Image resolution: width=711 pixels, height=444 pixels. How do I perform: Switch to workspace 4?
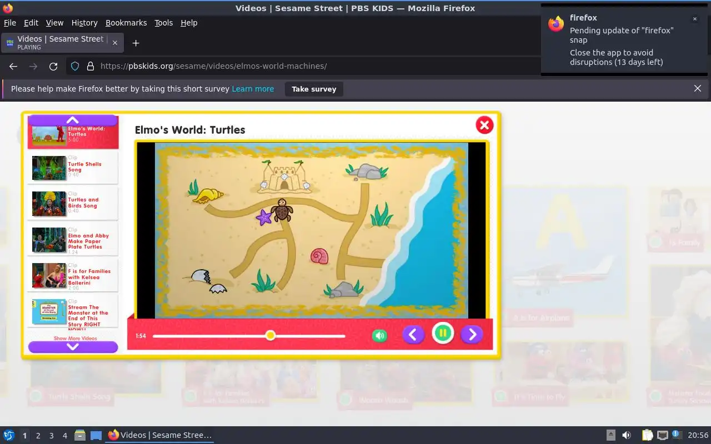(64, 436)
